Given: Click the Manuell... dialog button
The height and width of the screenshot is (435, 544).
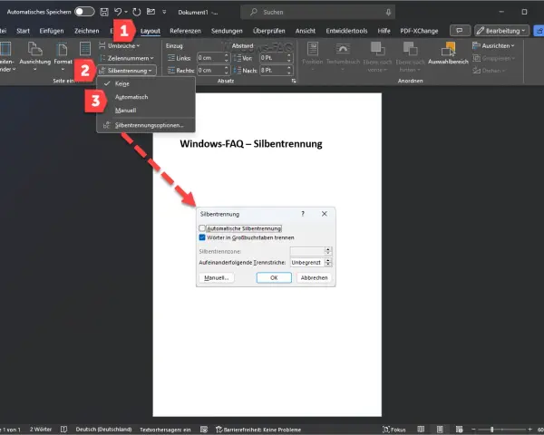Looking at the screenshot, I should (216, 278).
